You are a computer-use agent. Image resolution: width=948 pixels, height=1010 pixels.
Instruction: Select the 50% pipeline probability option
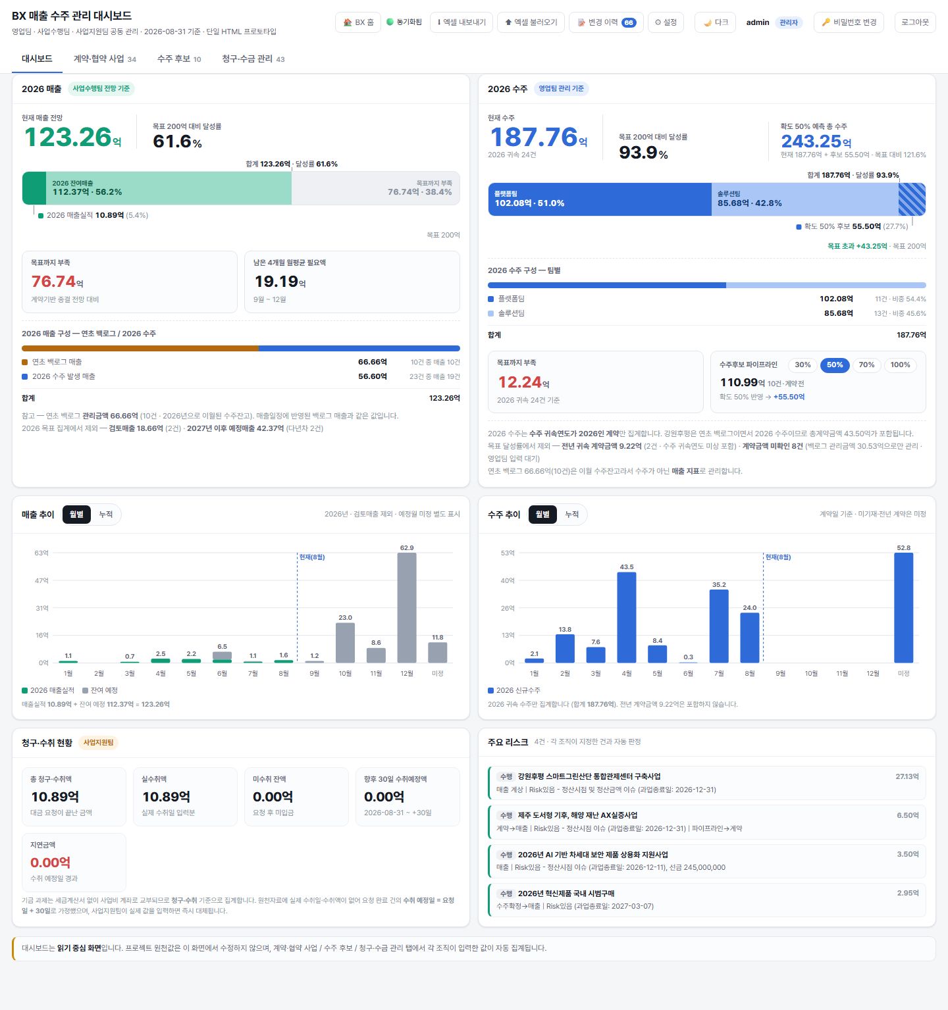[x=835, y=365]
